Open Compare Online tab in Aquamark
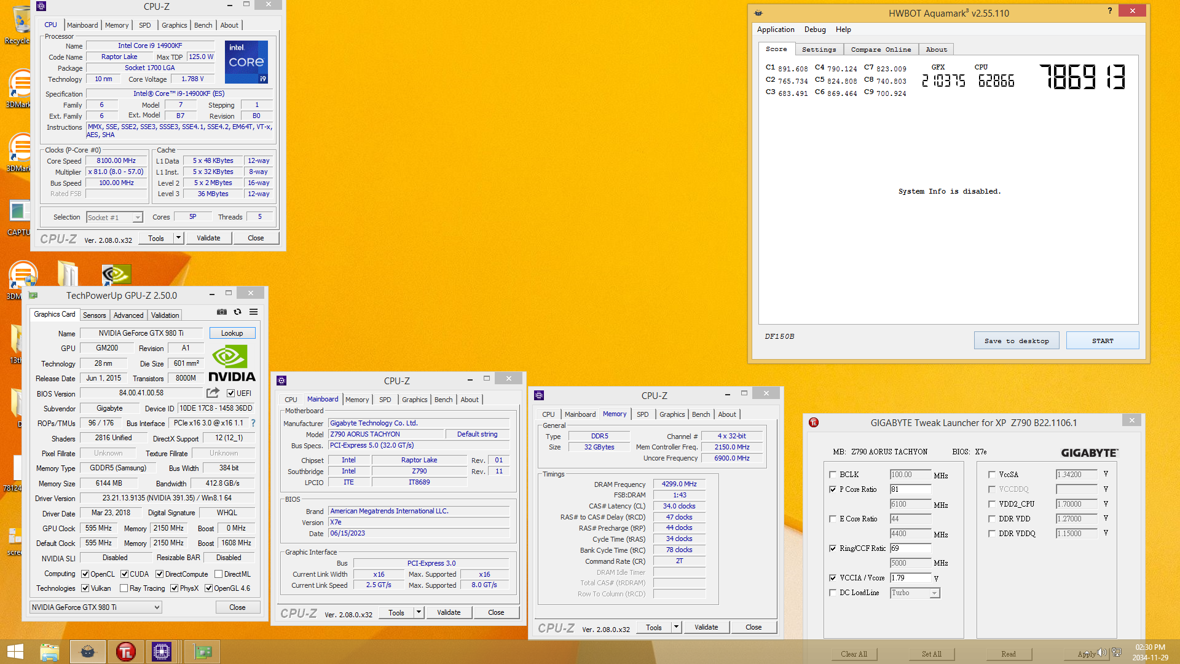 pos(881,50)
